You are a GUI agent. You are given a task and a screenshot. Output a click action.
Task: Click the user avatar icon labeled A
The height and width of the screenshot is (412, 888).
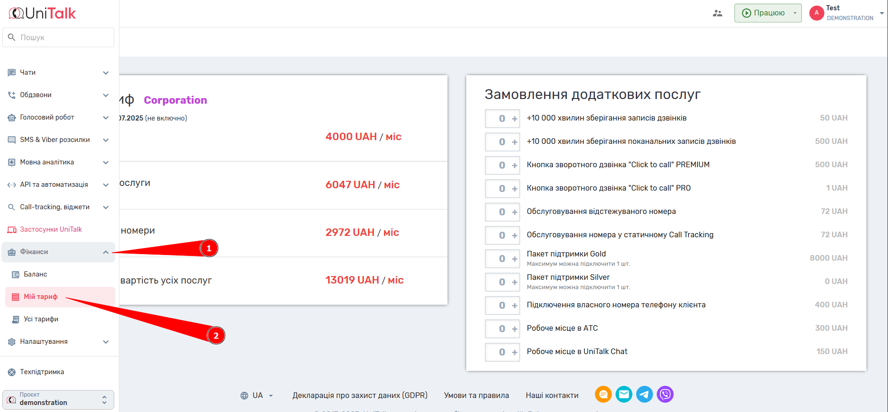(x=816, y=13)
